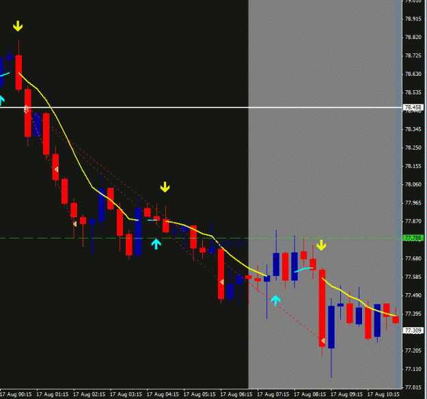The width and height of the screenshot is (427, 399).
Task: Select the Daily S1 pivot label
Action: pos(230,243)
